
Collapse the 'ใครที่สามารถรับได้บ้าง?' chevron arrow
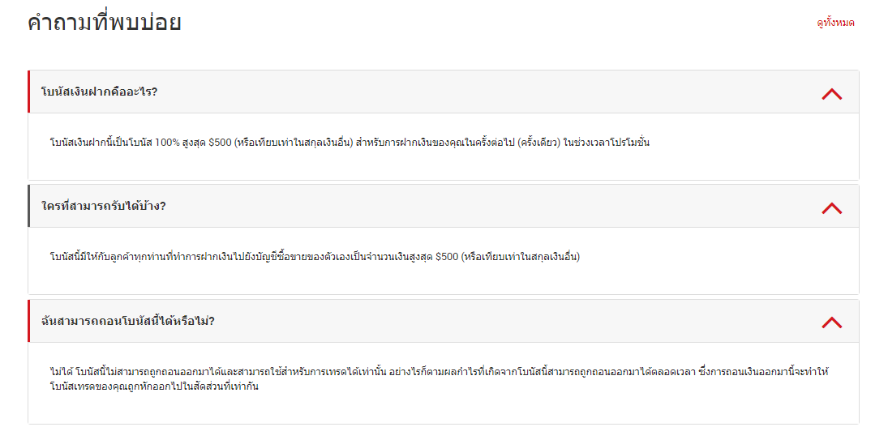(831, 208)
